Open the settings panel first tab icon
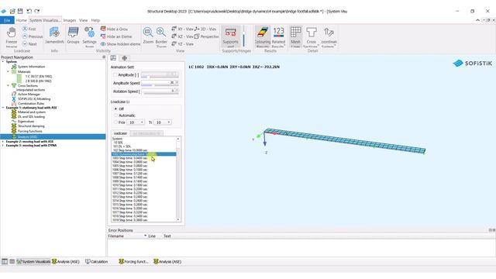The image size is (496, 279). (x=113, y=58)
